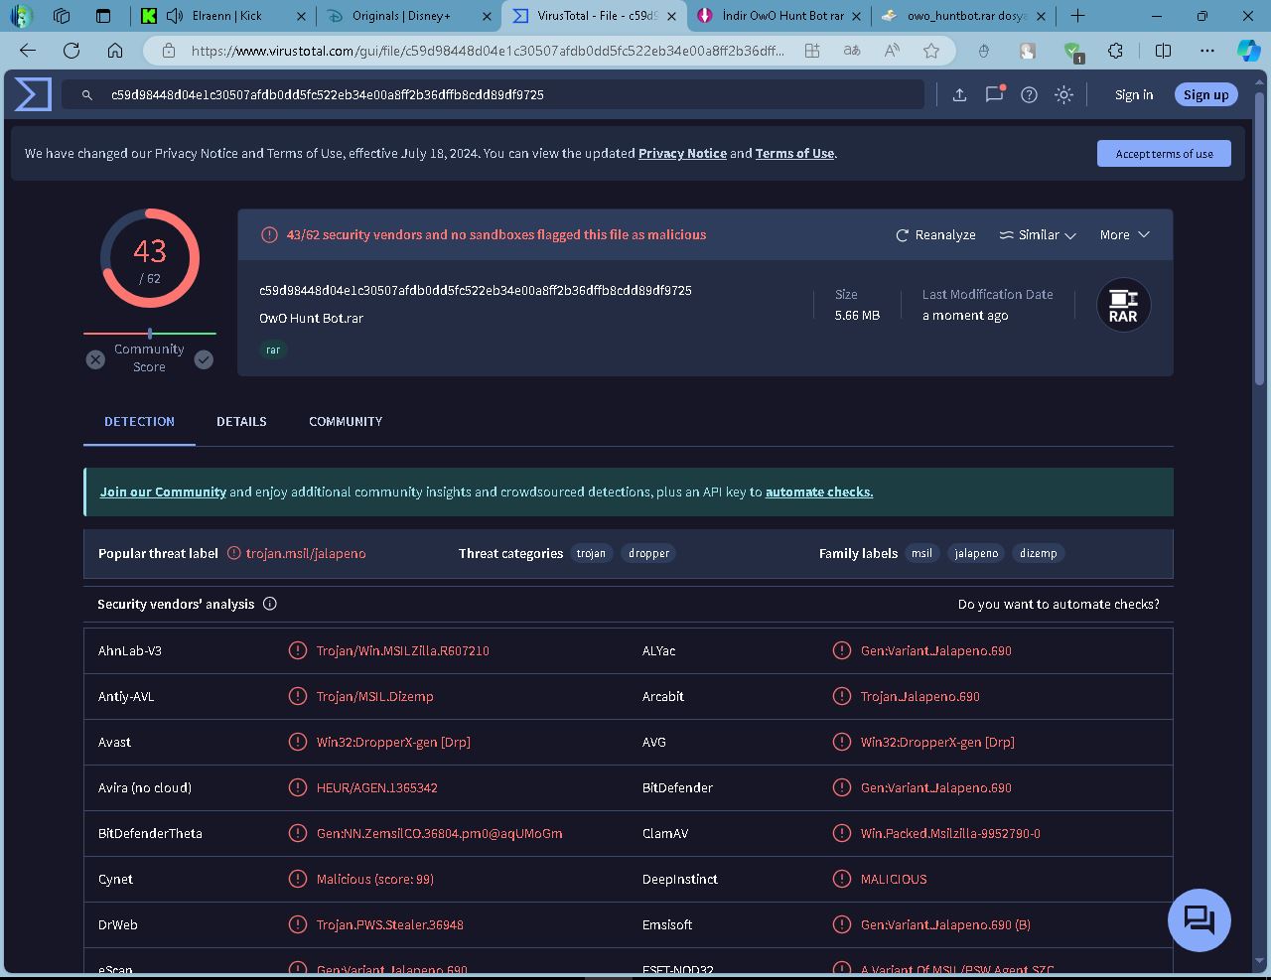Add page to favorites with star icon

tap(930, 51)
